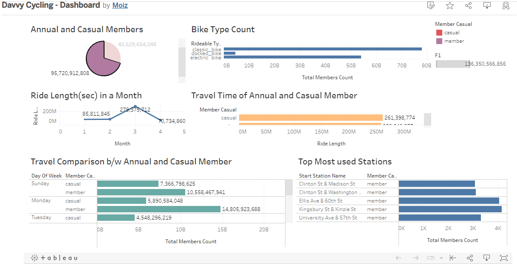Enter full screen with the bottom-right icon
517x264 pixels.
click(x=503, y=258)
